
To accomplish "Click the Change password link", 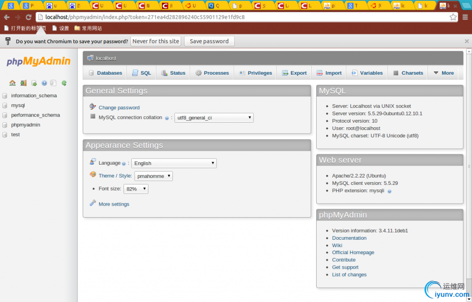I will [119, 107].
